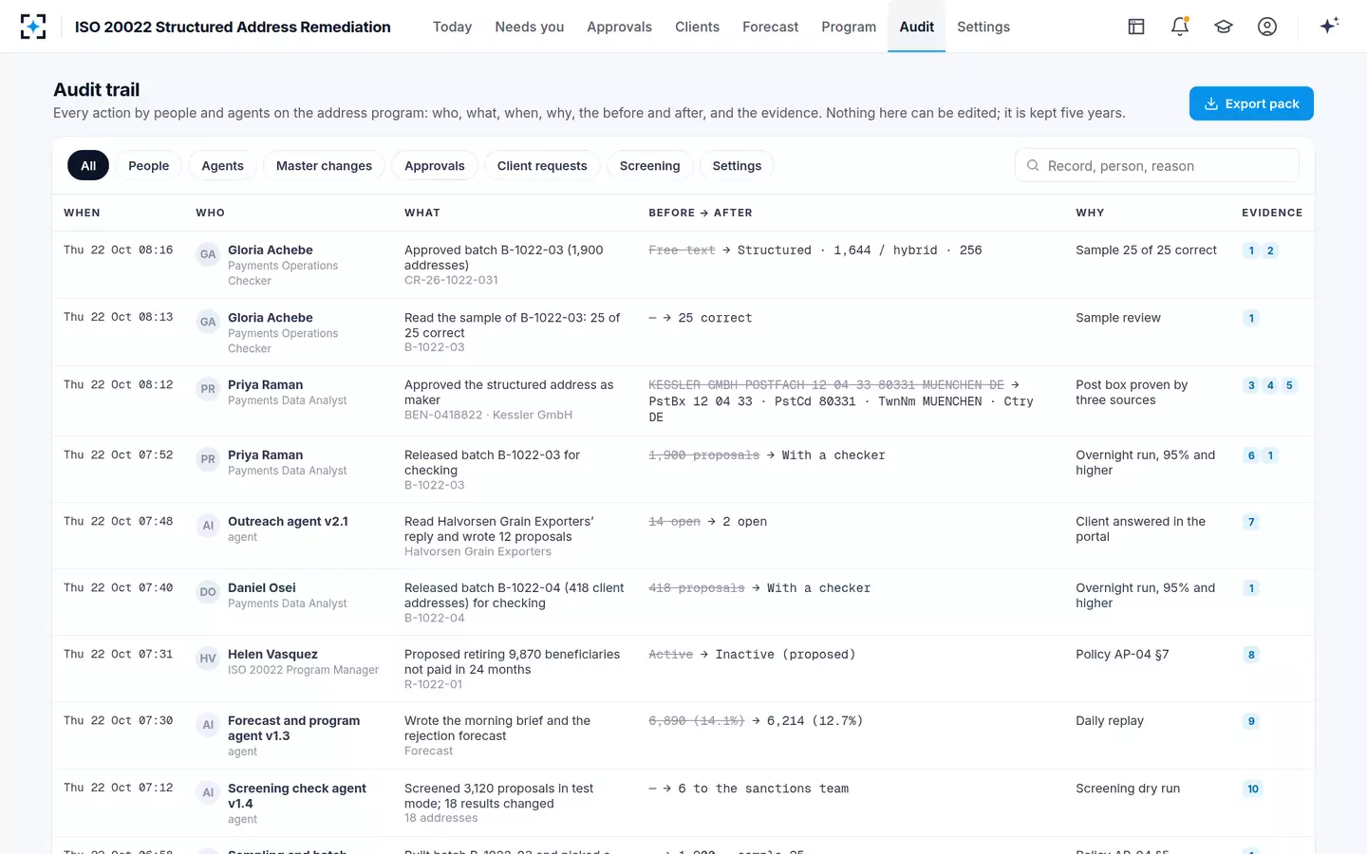This screenshot has width=1367, height=854.
Task: Click Forecast and program agent v1.3
Action: coord(293,729)
